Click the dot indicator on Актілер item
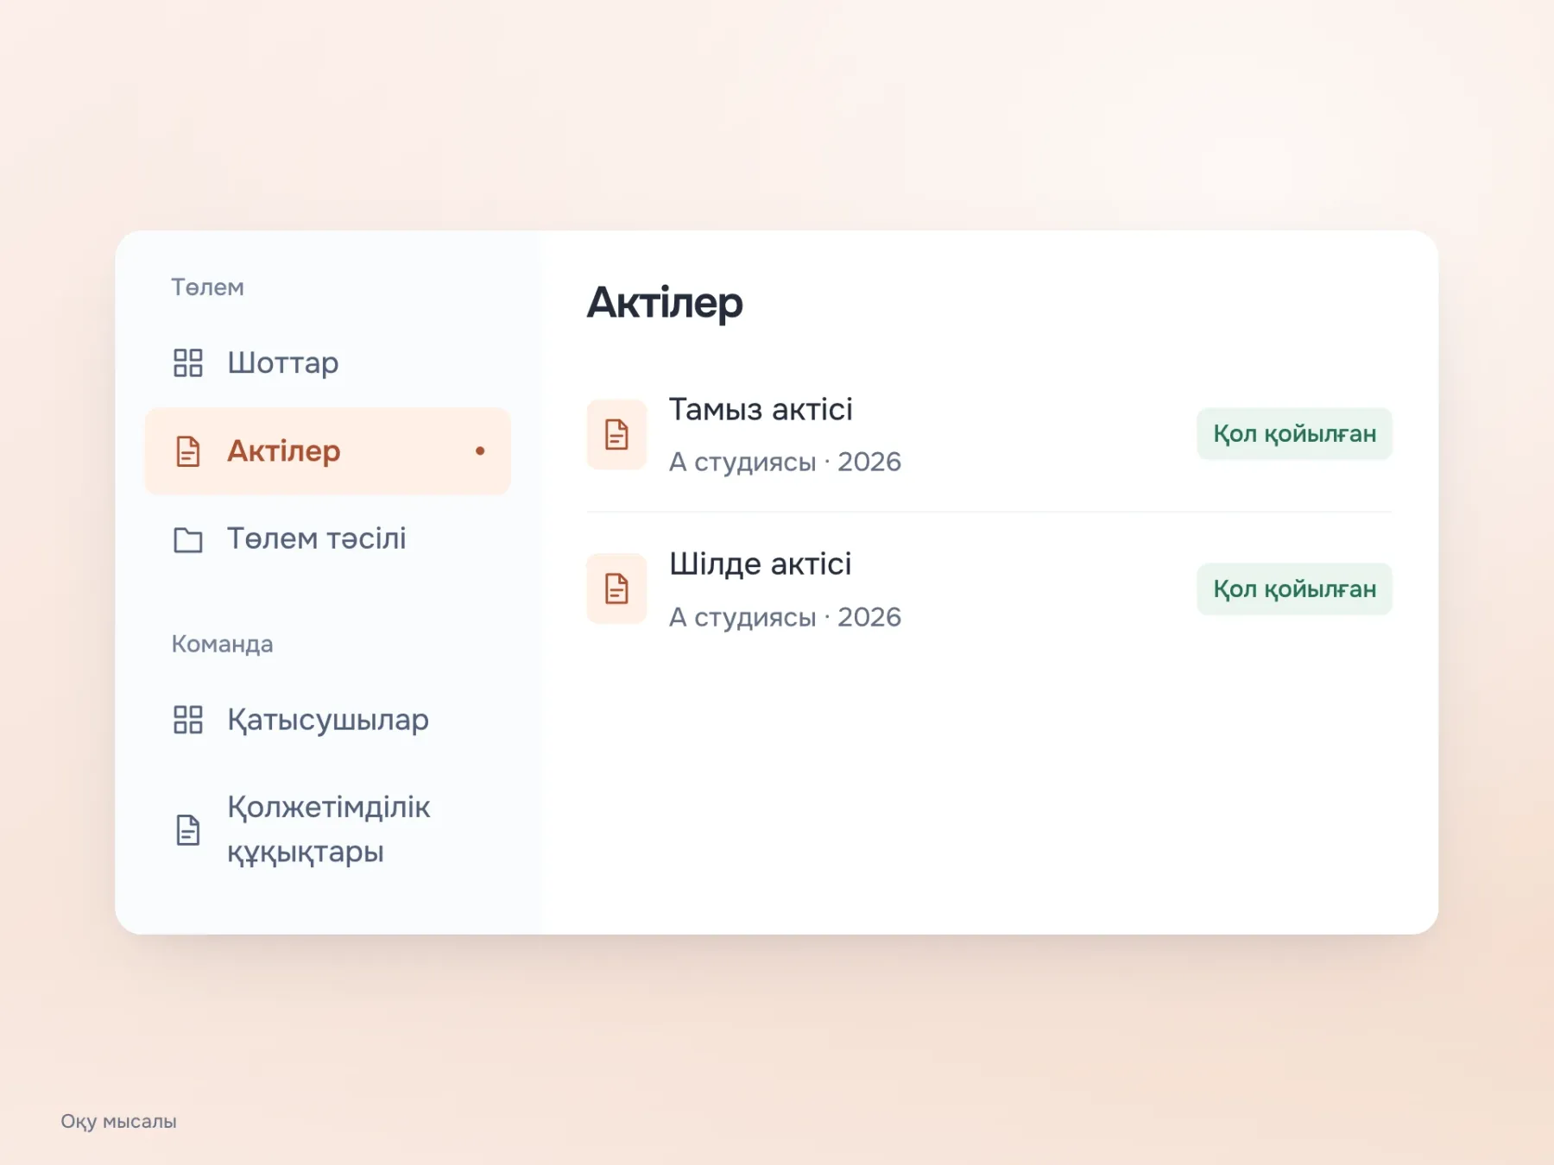 480,450
